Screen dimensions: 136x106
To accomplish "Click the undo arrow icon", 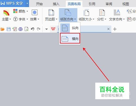I will pyautogui.click(x=33, y=29).
